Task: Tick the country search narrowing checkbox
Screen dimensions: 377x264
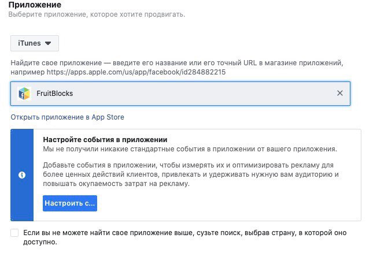Action: tap(14, 233)
